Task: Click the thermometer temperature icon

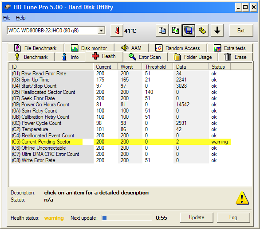Action: [117, 31]
